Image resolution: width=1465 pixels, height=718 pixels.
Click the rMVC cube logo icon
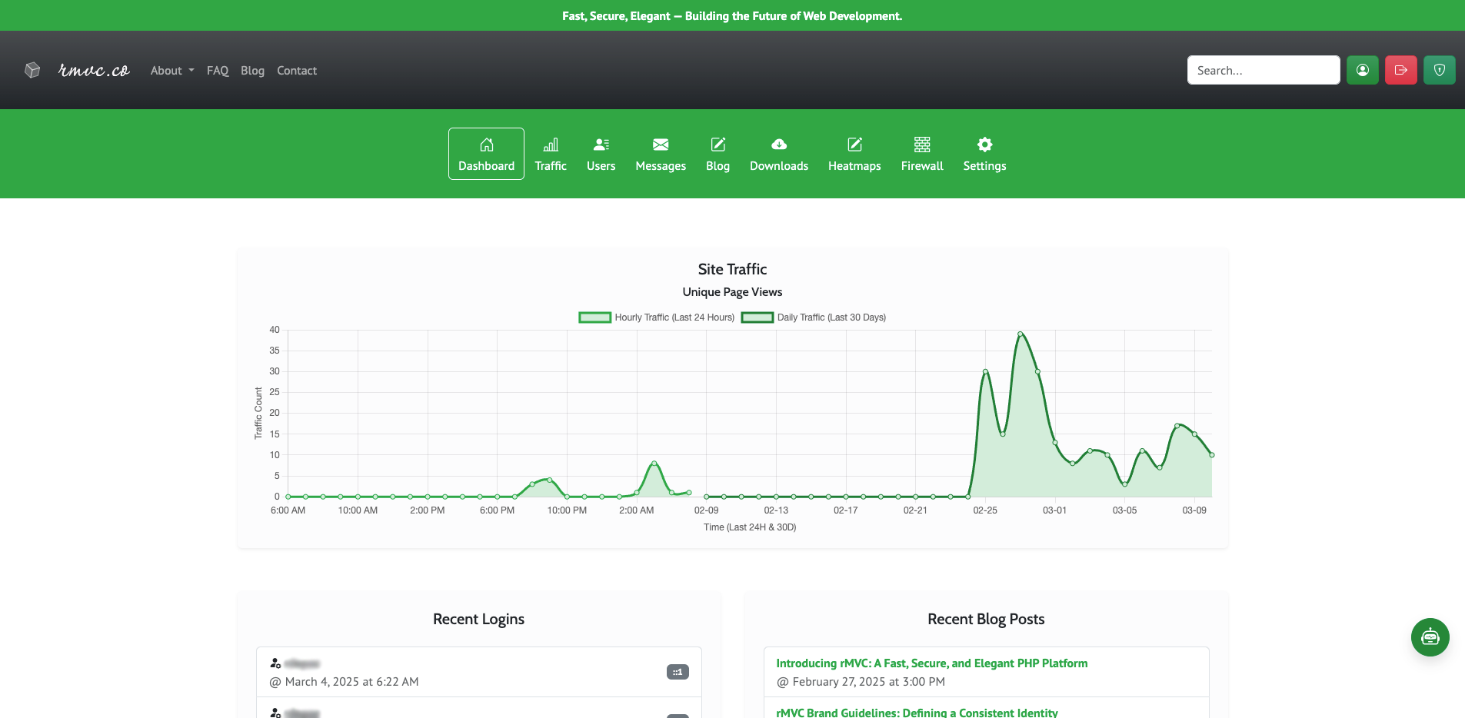pyautogui.click(x=32, y=70)
